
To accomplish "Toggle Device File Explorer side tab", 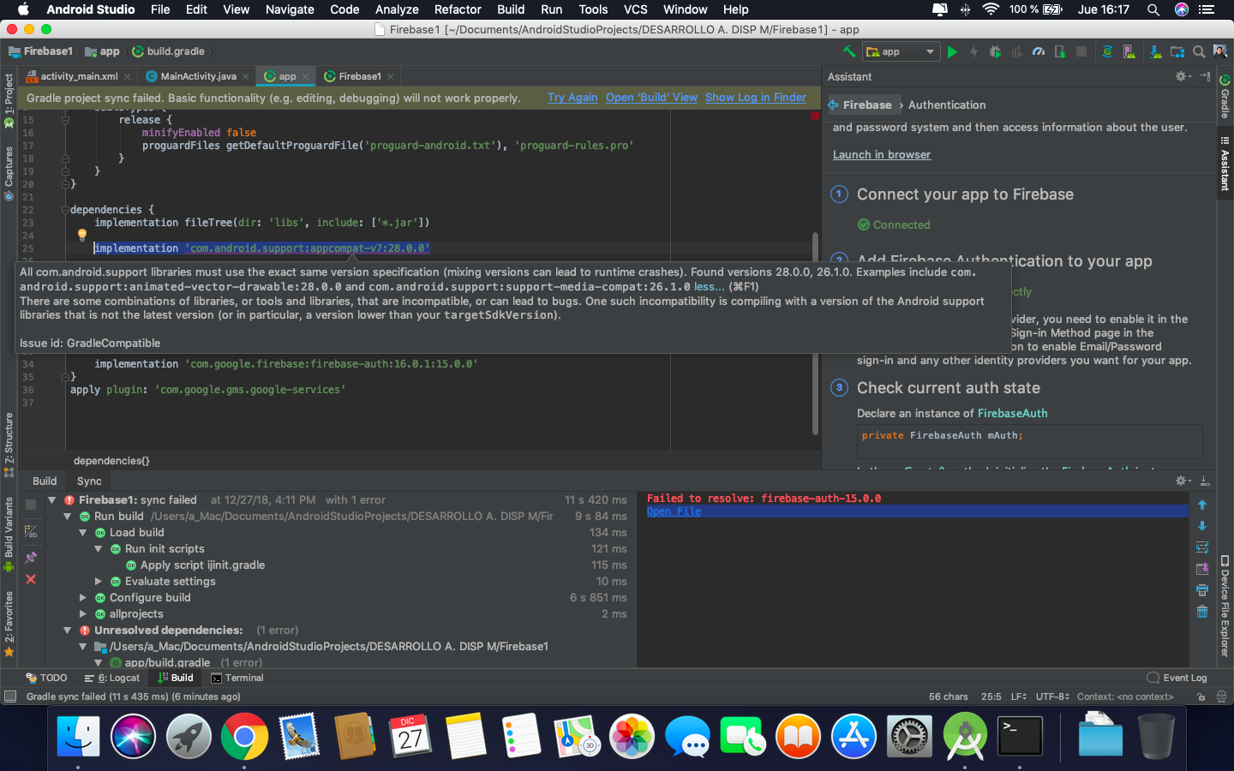I will tap(1225, 606).
